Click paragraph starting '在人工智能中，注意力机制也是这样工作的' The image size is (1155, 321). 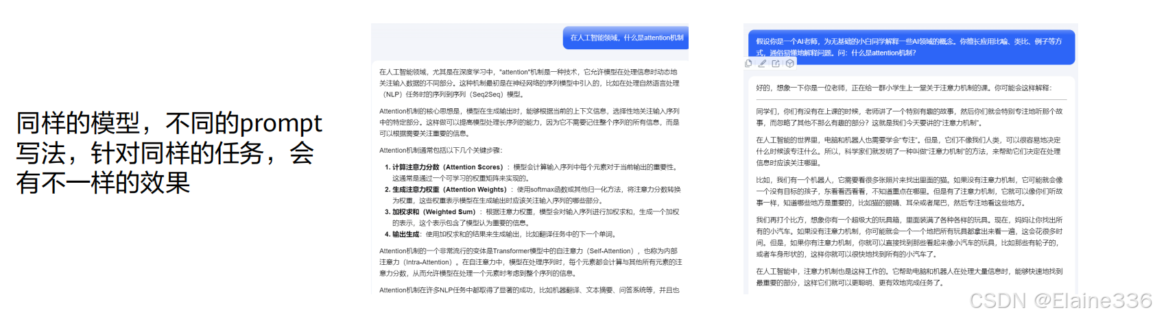[909, 277]
